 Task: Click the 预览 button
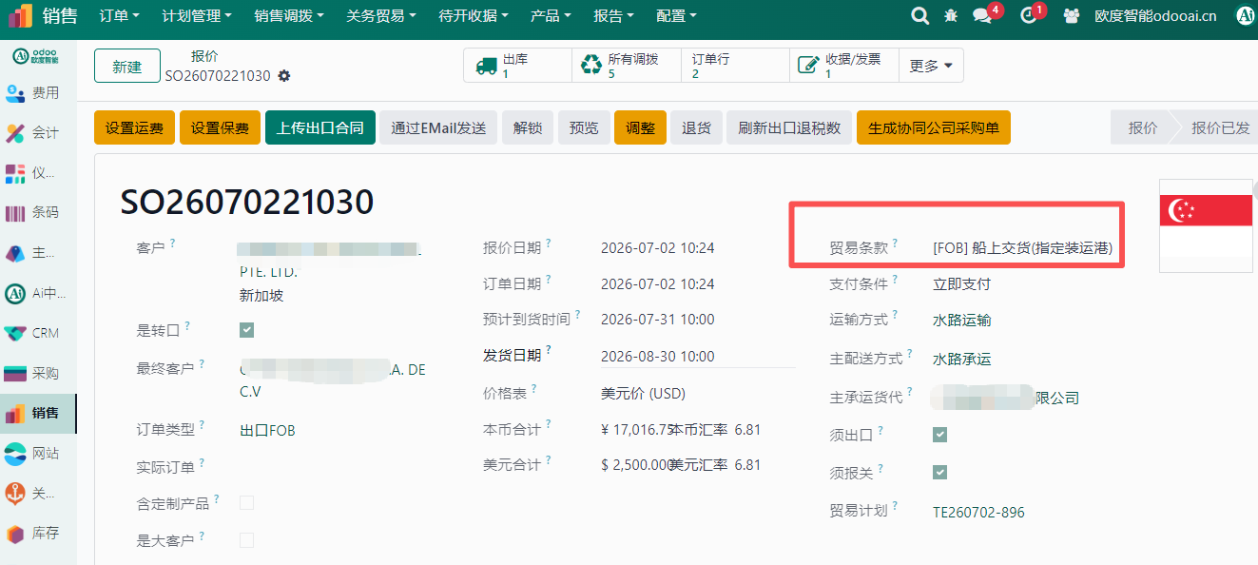pos(584,127)
